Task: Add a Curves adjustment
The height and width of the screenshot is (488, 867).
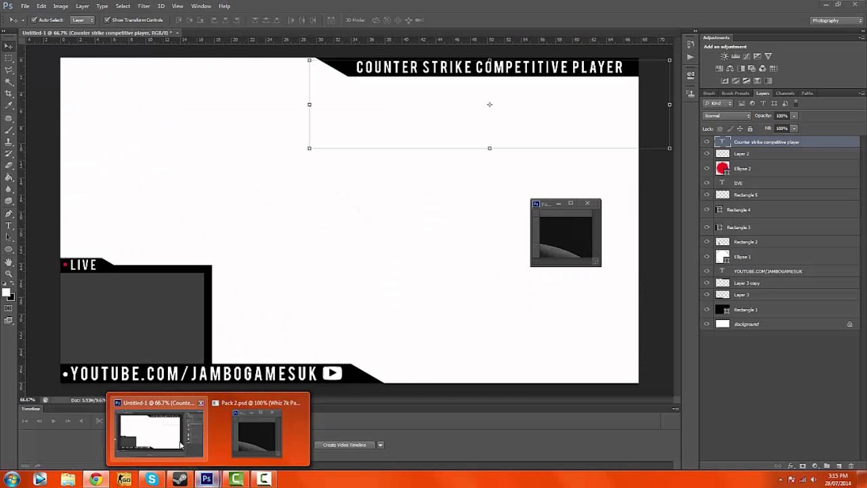Action: [x=746, y=56]
